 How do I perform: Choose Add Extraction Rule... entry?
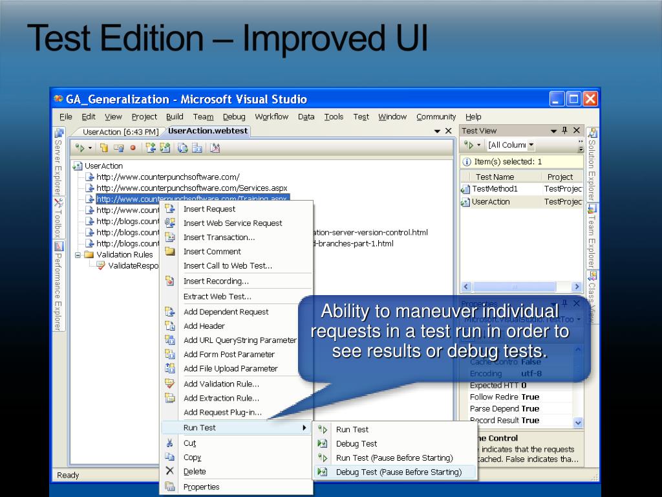click(237, 398)
